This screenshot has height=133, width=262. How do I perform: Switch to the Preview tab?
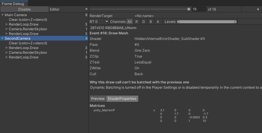click(x=98, y=99)
